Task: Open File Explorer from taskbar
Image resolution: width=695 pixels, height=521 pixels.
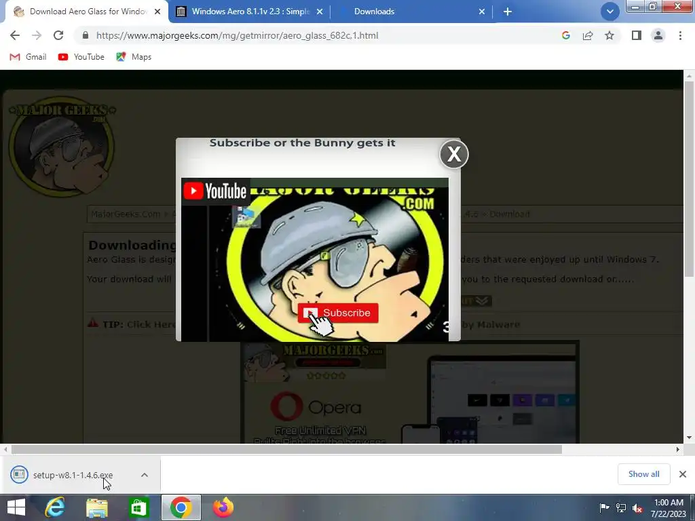Action: [x=96, y=507]
